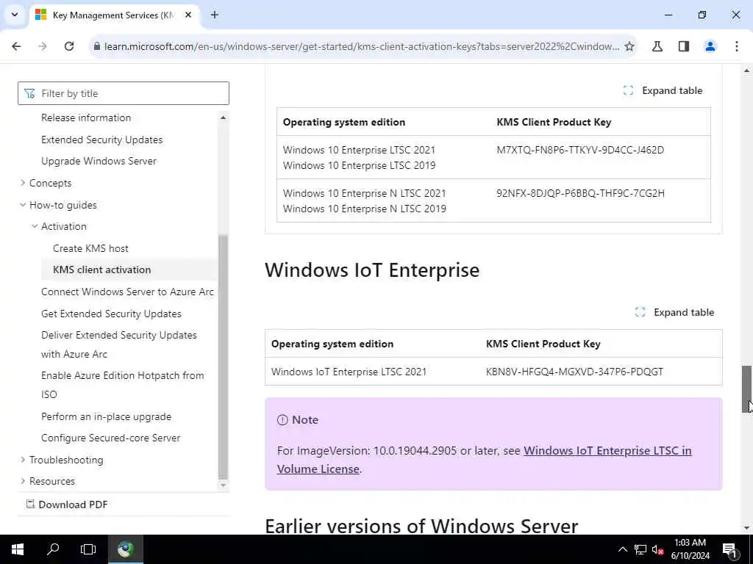The width and height of the screenshot is (753, 564).
Task: Expand table above LTSC keys
Action: pos(663,90)
